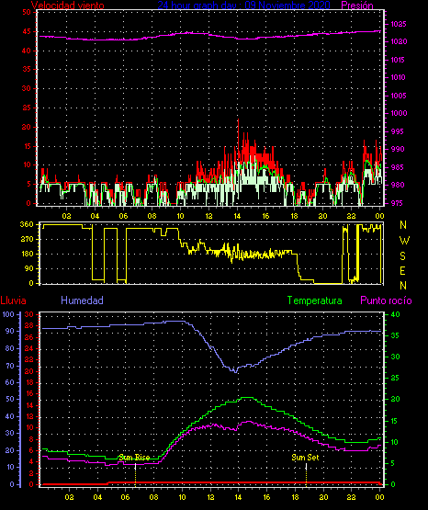
Task: Select the 50 humidity axis value
Action: click(x=10, y=399)
